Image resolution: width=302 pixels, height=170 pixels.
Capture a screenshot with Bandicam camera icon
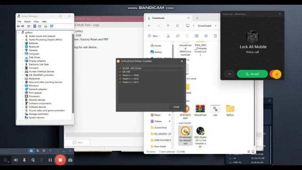(x=70, y=160)
